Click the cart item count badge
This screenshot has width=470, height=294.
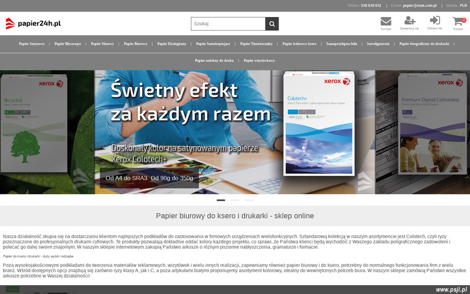tap(464, 20)
